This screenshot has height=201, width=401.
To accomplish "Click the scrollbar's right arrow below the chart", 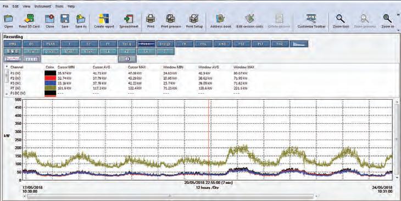I will point(316,196).
